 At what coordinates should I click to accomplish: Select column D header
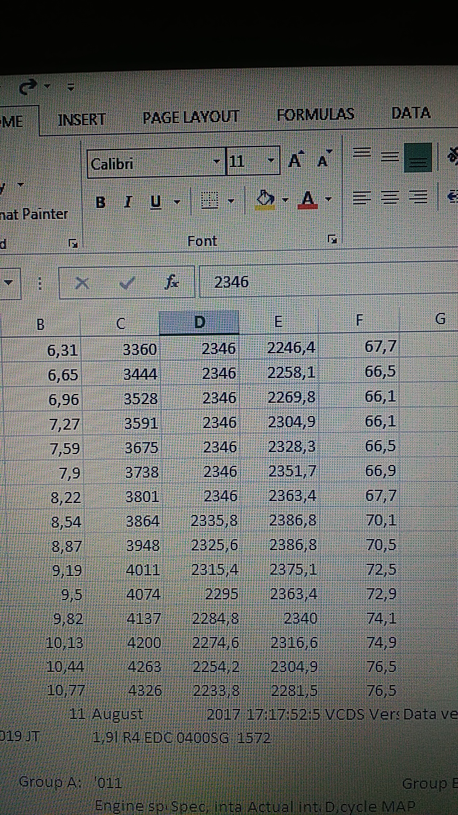199,323
